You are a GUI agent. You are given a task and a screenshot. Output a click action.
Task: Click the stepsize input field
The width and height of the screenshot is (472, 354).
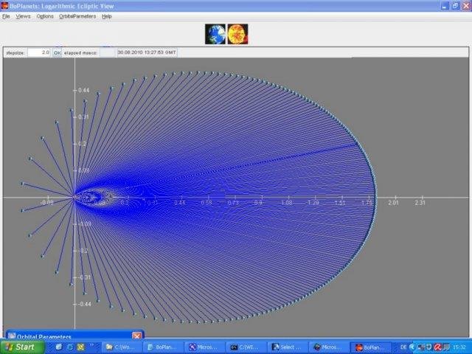(x=38, y=53)
